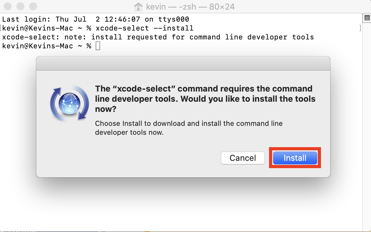Click the Software Update globe icon
Viewport: 371px width, 232px height.
69,104
